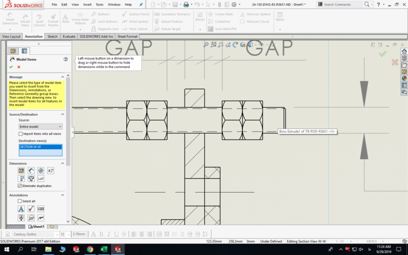
Task: Click the Excel icon in the Windows taskbar
Action: click(x=104, y=249)
